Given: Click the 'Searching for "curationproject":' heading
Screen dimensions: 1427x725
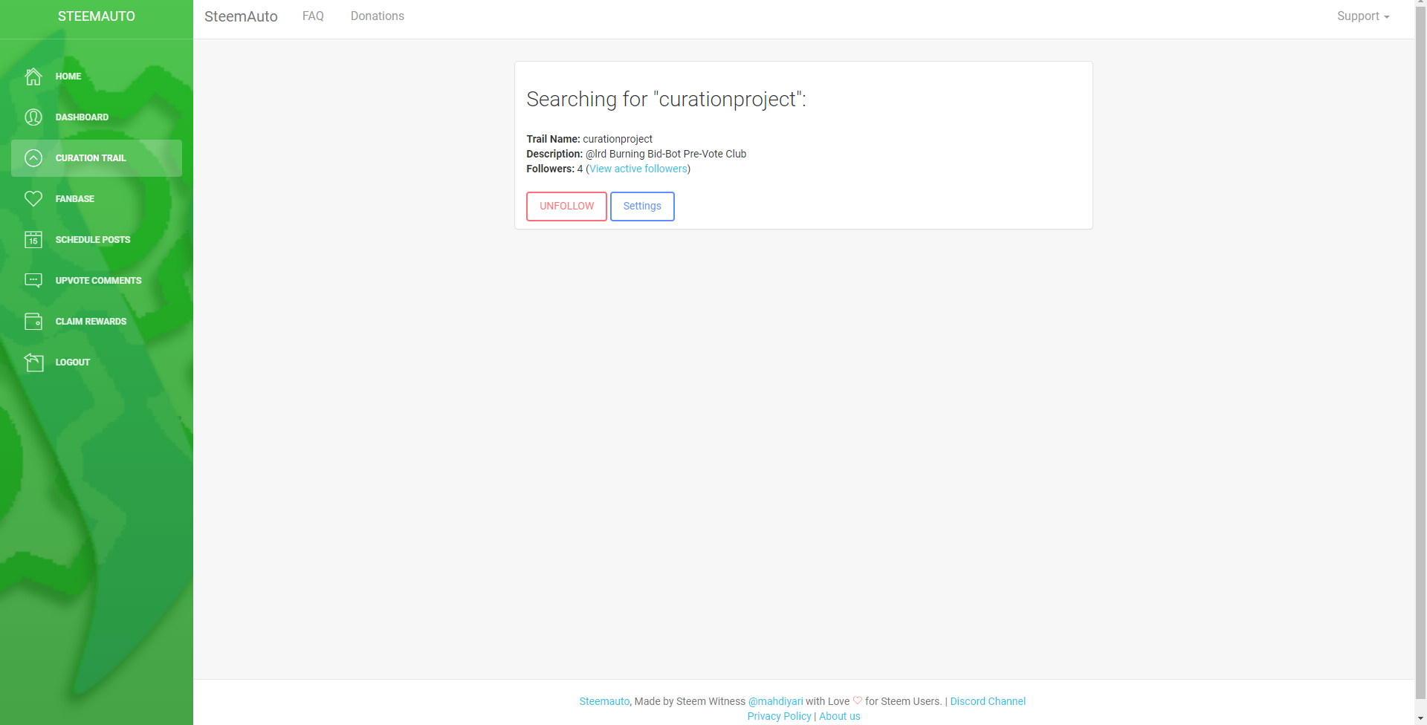Looking at the screenshot, I should tap(666, 100).
